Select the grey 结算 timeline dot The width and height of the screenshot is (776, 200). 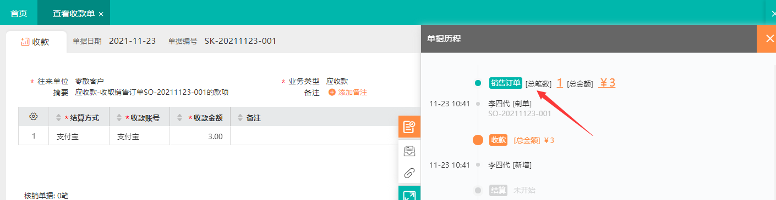click(478, 190)
